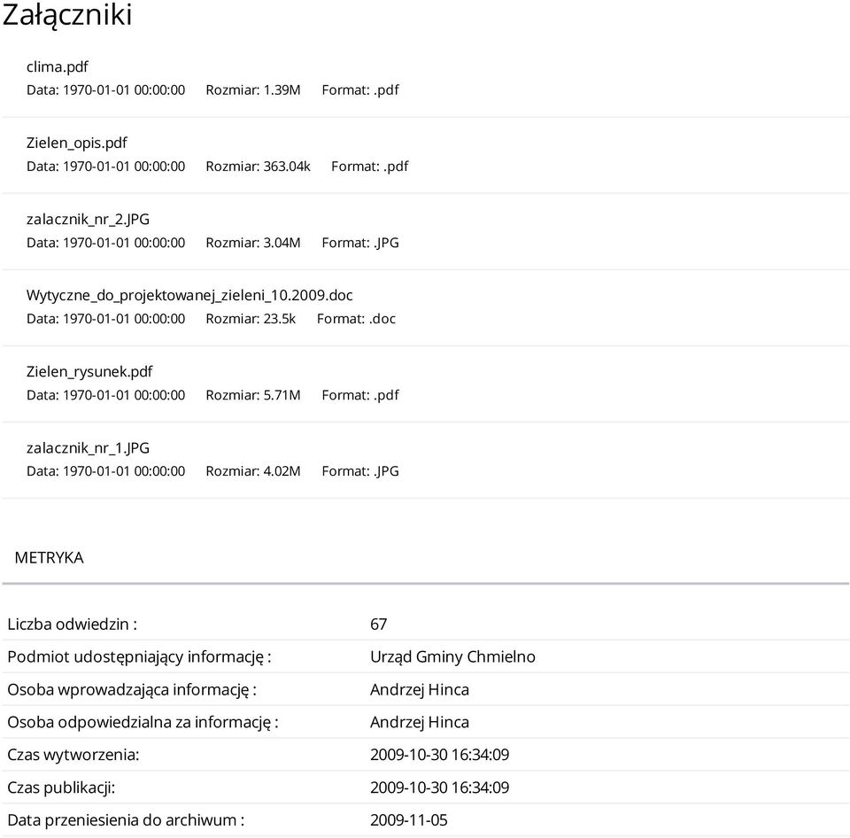Open zalacznik_nr_2.JPG attachment
The width and height of the screenshot is (850, 838).
(88, 219)
